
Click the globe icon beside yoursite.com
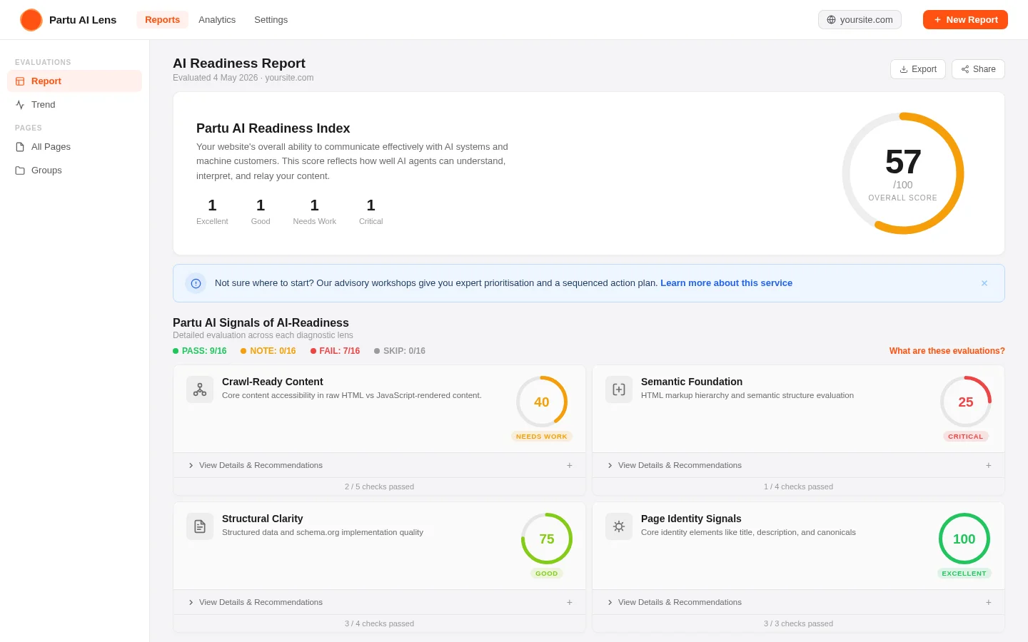point(831,20)
